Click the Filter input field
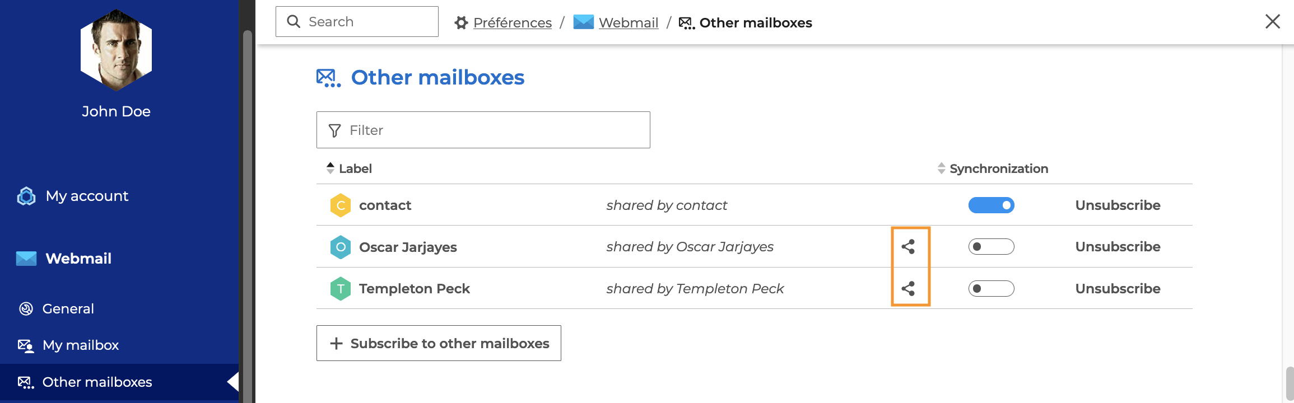The image size is (1294, 403). point(483,130)
